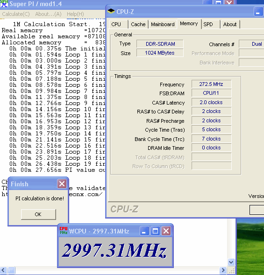Minimize the WCPU window
Screen dimensions: 264x275
pyautogui.click(x=144, y=231)
